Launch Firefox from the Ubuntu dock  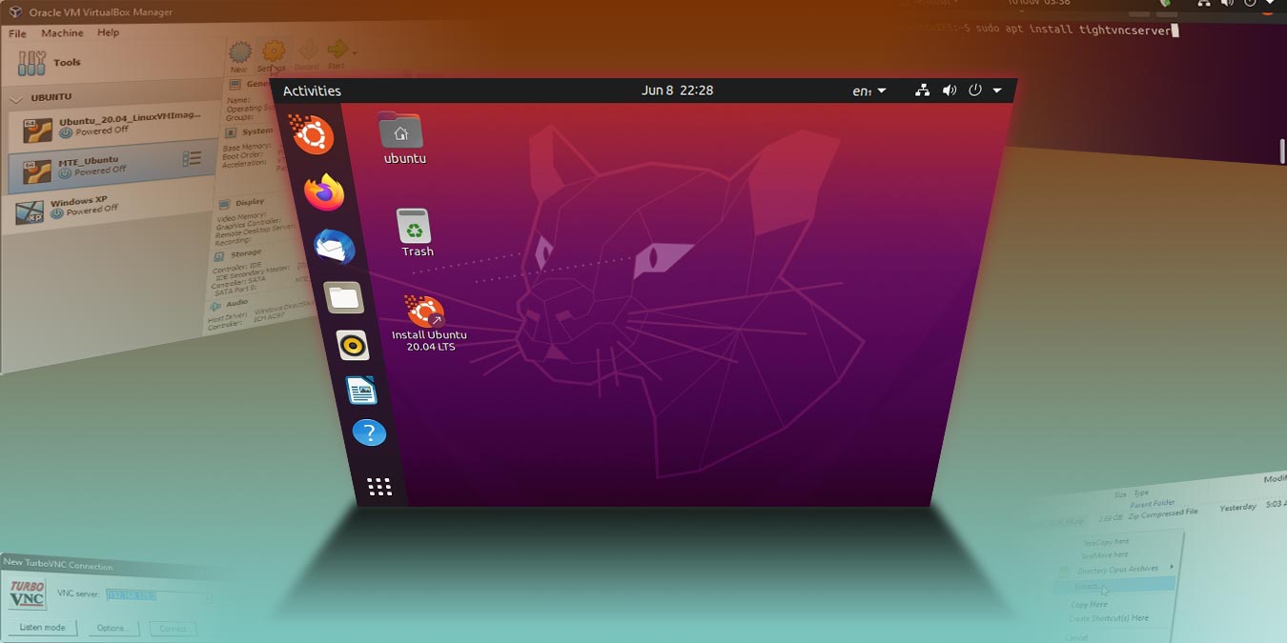[323, 193]
